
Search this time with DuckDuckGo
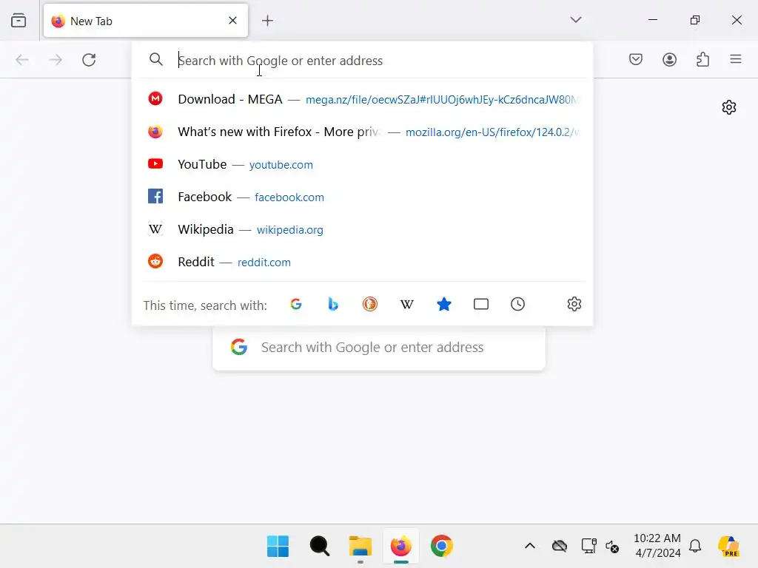(370, 304)
